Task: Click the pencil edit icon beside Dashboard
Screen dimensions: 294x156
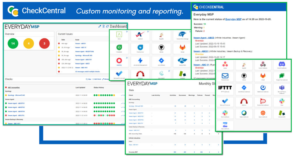Action: point(100,26)
